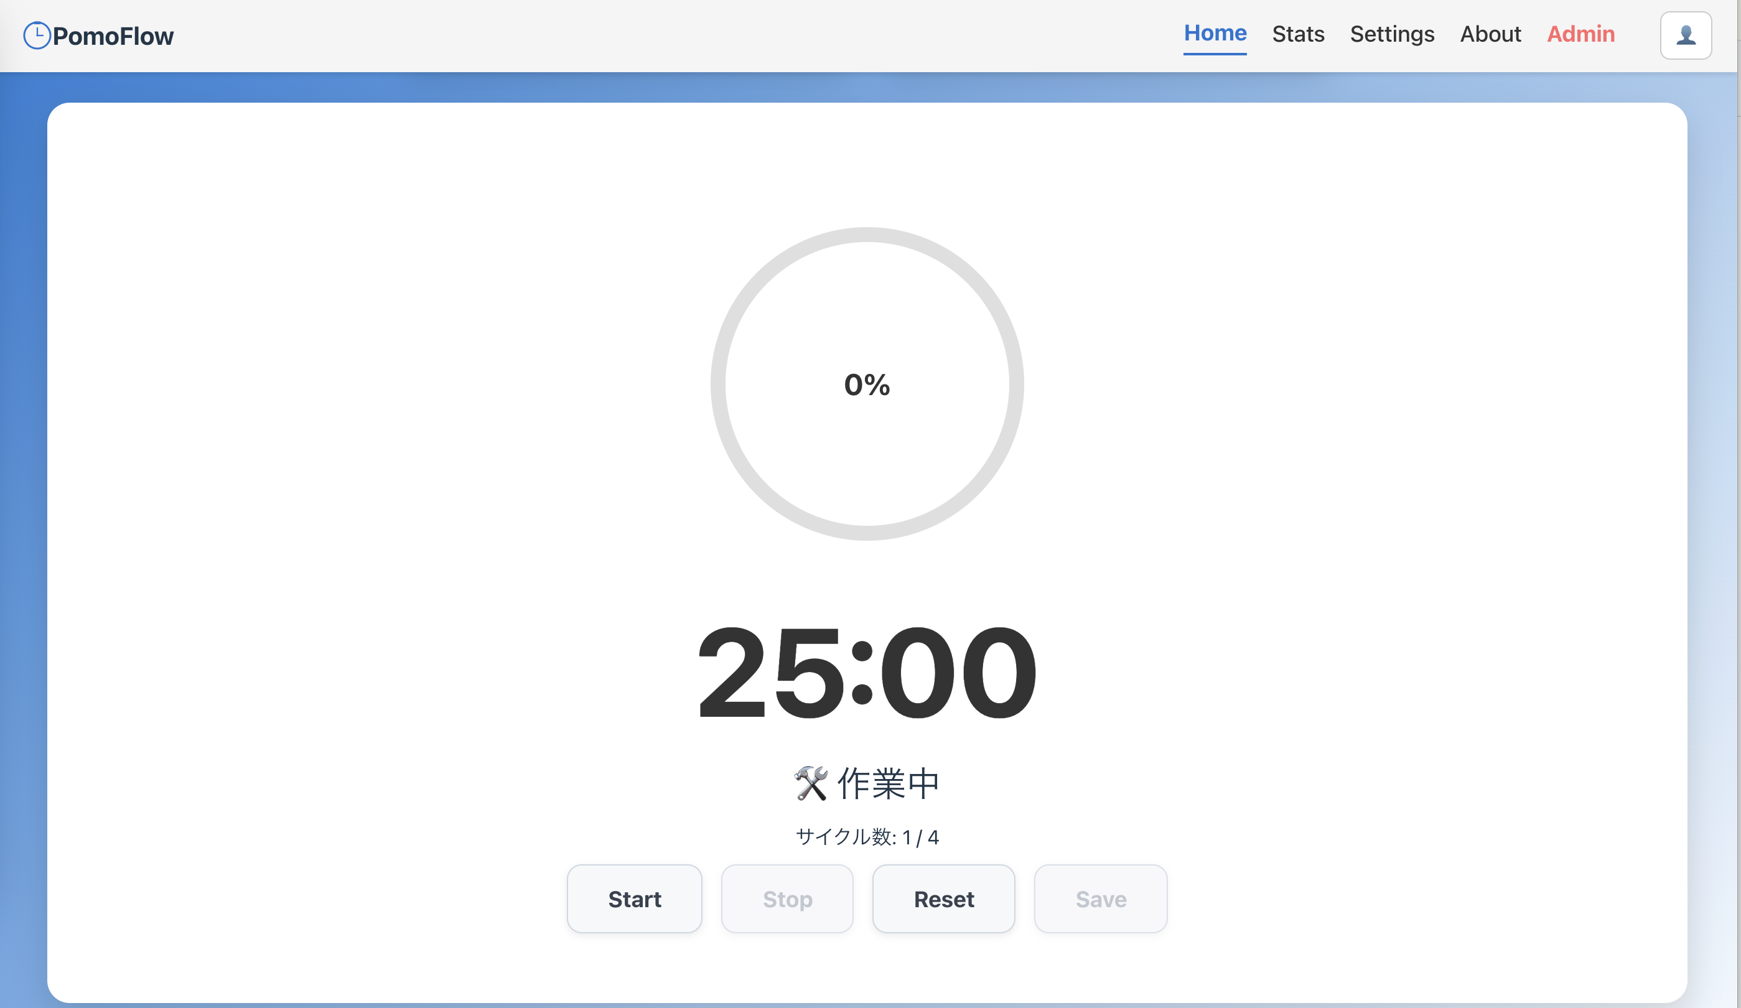Click the disabled Stop button
This screenshot has width=1741, height=1008.
[x=787, y=899]
